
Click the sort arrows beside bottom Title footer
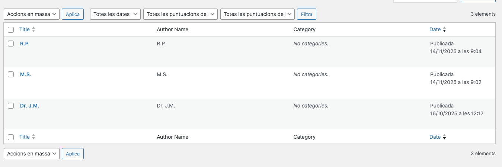[x=33, y=137]
